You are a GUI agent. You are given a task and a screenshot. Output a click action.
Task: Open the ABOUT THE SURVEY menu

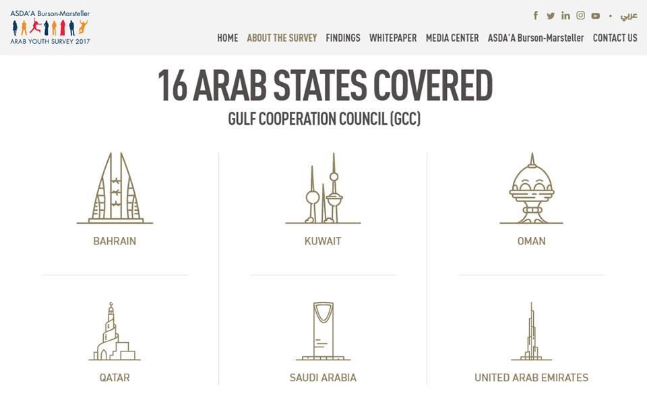pyautogui.click(x=282, y=38)
